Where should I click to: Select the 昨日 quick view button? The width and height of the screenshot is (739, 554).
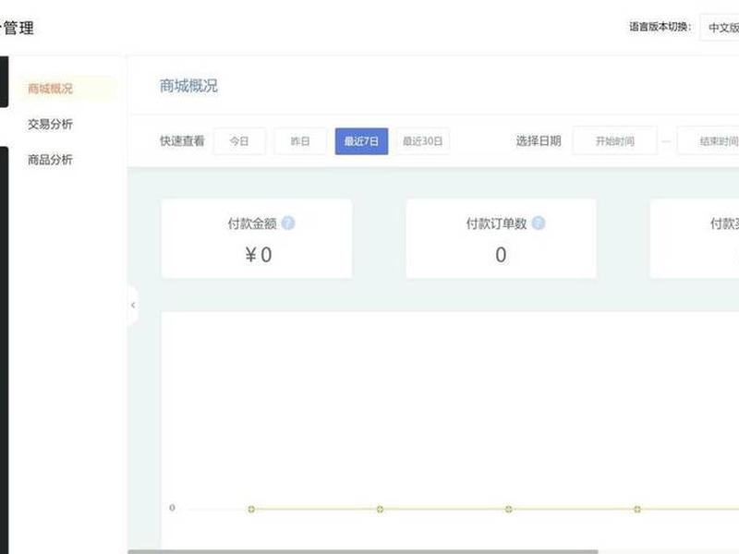click(300, 141)
